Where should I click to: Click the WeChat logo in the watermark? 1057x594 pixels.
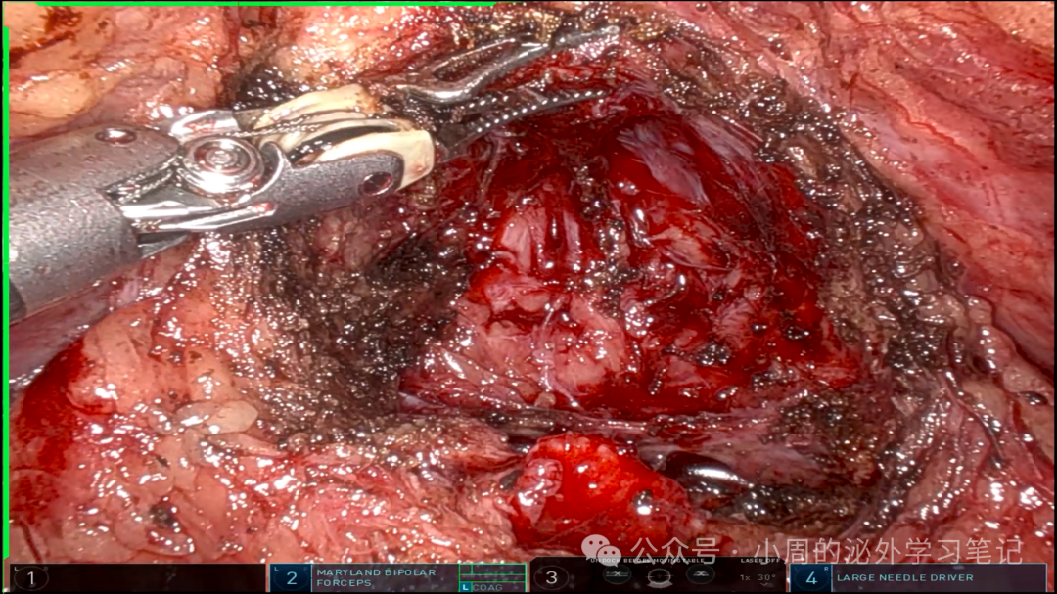[601, 549]
